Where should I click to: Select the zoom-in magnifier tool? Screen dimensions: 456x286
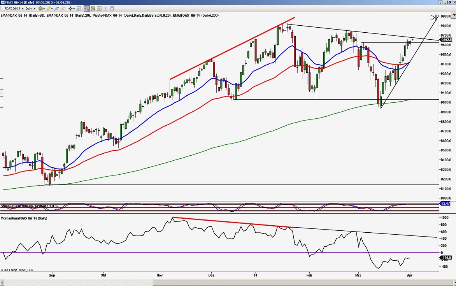(56, 8)
